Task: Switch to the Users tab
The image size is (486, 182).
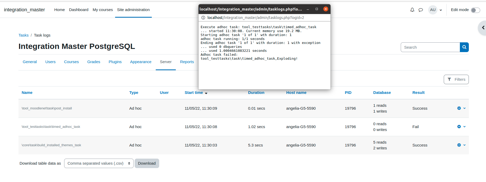Action: (x=50, y=62)
